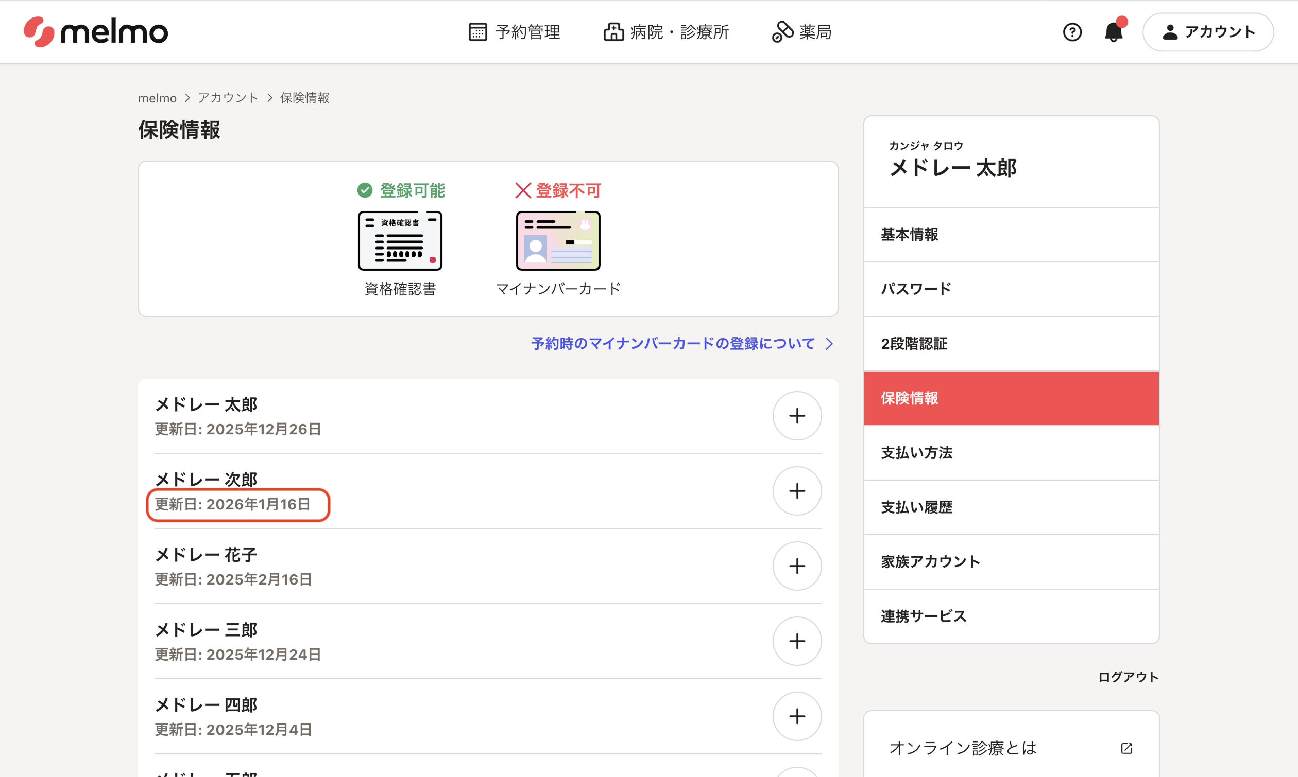Expand メドレー 花子 insurance entry

(796, 566)
